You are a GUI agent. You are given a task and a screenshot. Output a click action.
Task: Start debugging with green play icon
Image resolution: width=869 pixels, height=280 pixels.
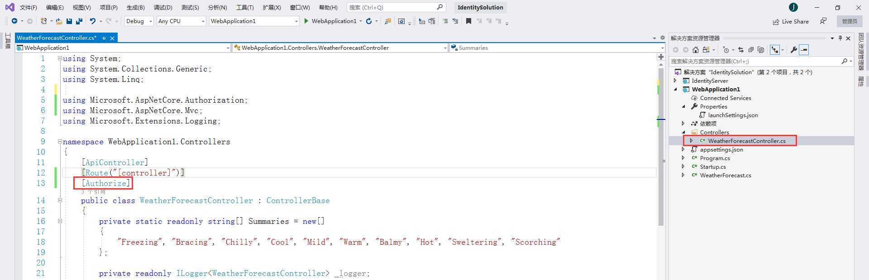point(306,21)
